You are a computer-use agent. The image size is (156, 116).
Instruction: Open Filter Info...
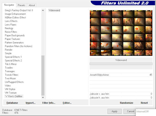point(49,103)
